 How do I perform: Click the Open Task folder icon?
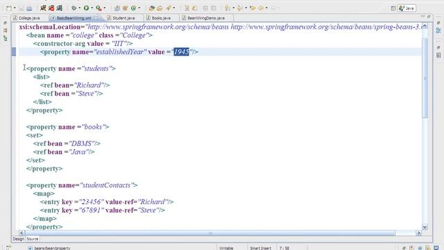(160, 8)
